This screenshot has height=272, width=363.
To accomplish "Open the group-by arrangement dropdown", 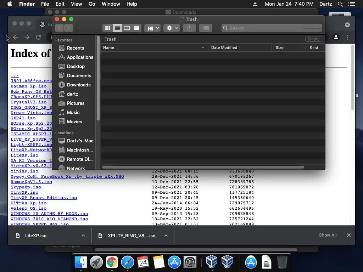I will tap(152, 28).
